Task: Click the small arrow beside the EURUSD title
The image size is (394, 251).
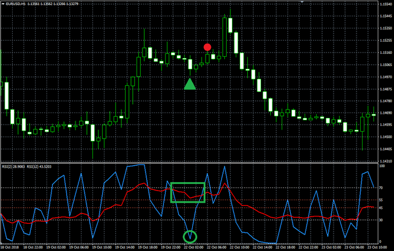Action: [3, 4]
